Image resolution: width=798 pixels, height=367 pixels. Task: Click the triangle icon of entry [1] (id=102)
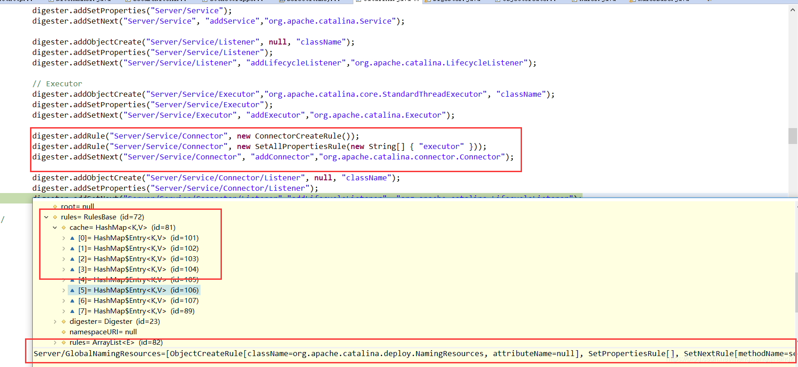point(72,248)
